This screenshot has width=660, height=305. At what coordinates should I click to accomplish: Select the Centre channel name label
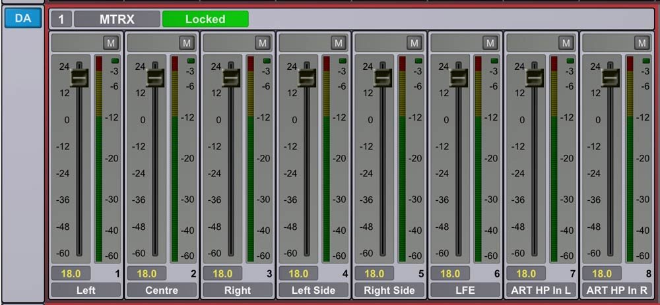coord(162,290)
